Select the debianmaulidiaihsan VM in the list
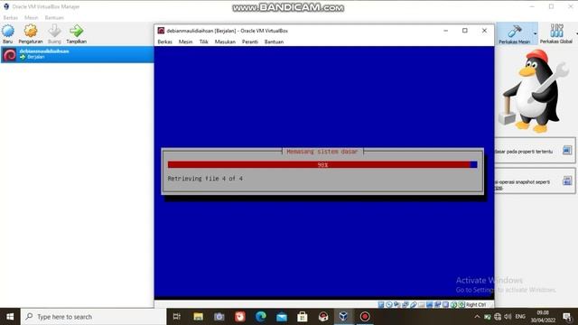This screenshot has width=578, height=325. [x=77, y=54]
